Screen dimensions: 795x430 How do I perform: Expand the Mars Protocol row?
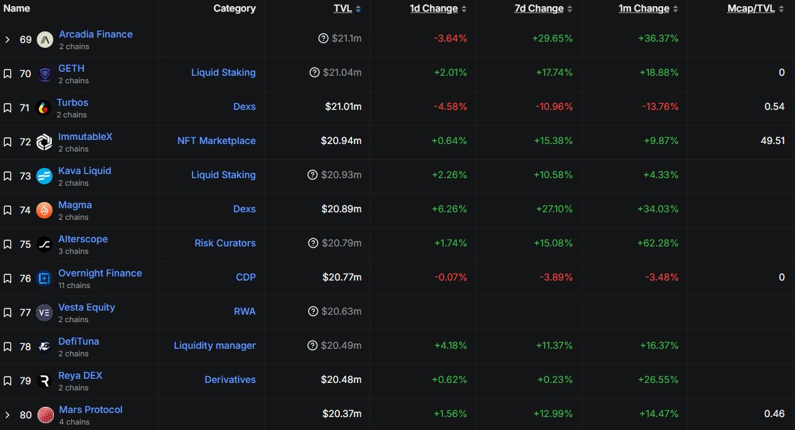pyautogui.click(x=7, y=415)
